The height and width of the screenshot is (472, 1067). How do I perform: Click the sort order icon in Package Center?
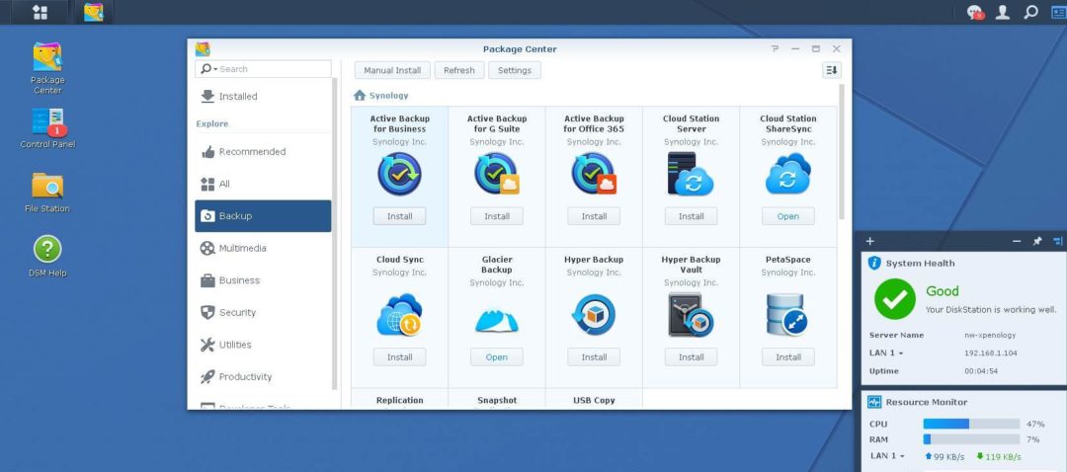pos(832,70)
